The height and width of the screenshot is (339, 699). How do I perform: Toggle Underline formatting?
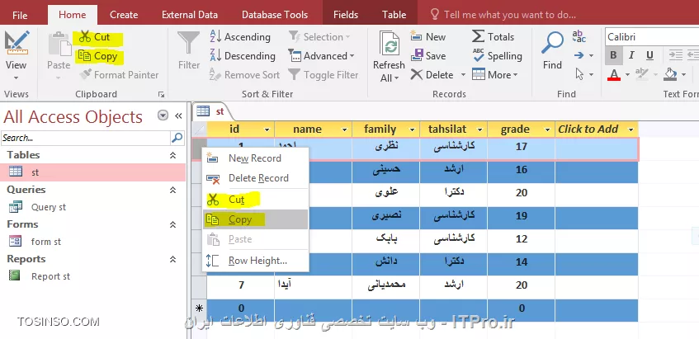click(x=649, y=55)
